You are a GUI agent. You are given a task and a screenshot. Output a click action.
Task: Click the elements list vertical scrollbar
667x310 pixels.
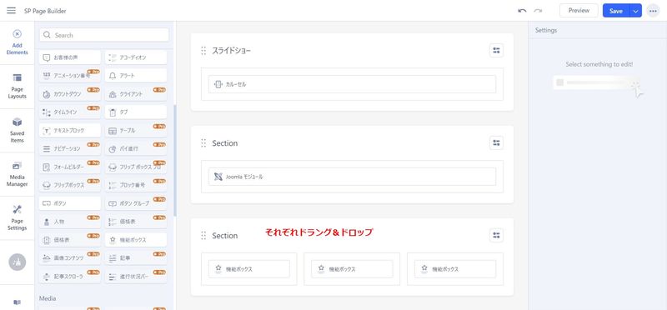(175, 161)
